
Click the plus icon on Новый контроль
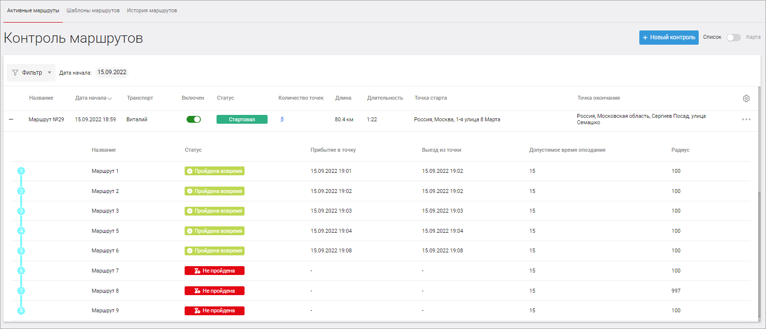click(x=645, y=38)
